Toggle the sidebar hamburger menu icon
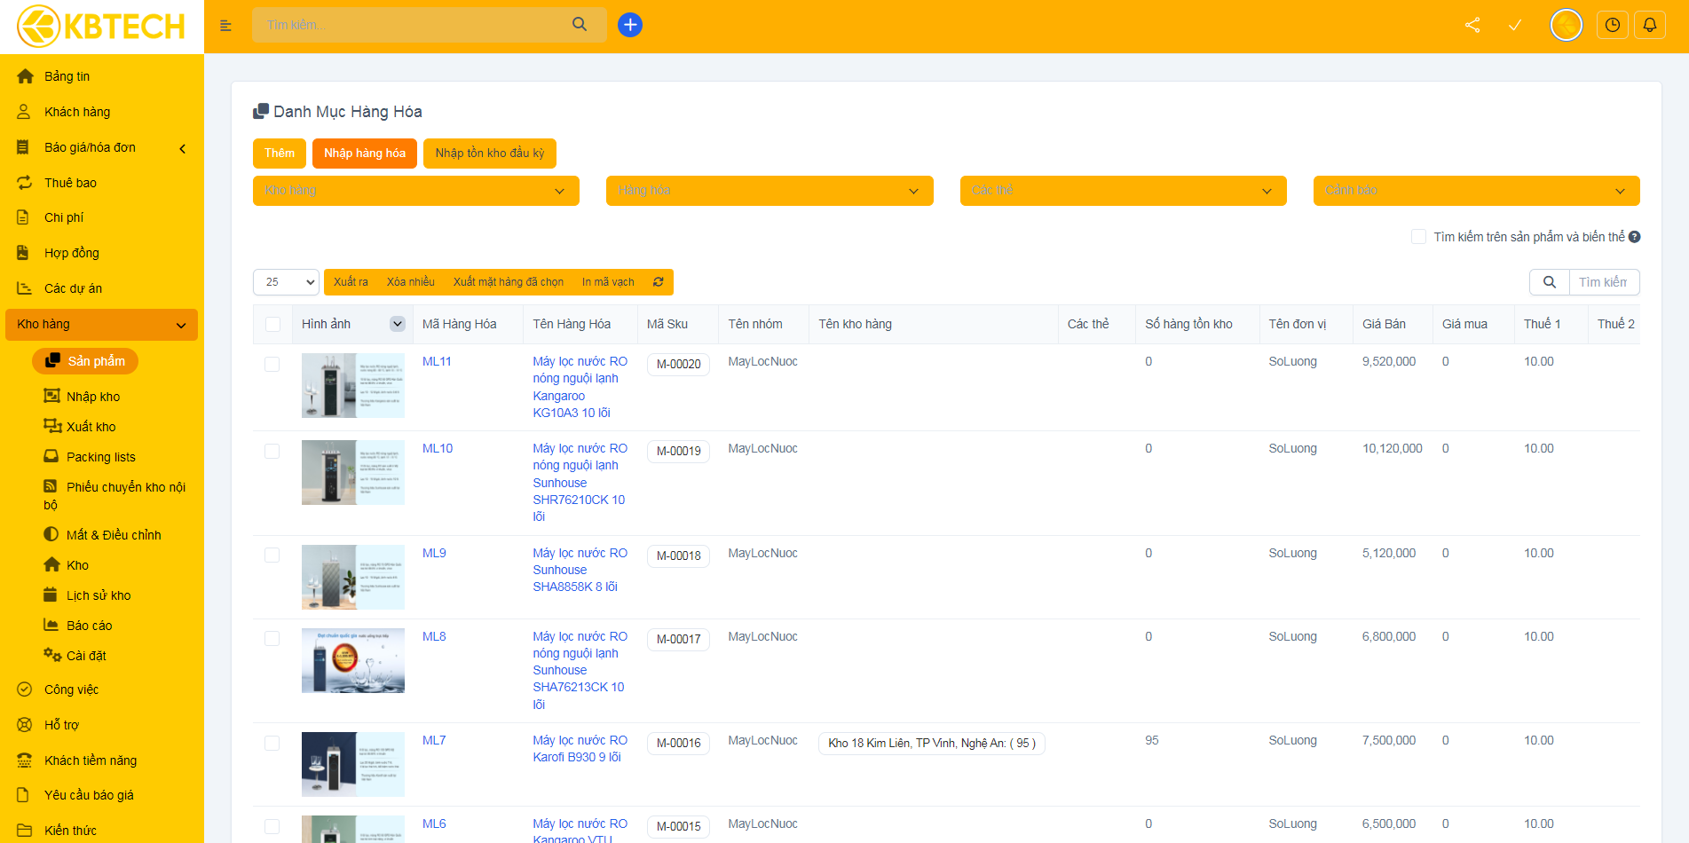Screen dimensions: 1689x843 (x=225, y=26)
